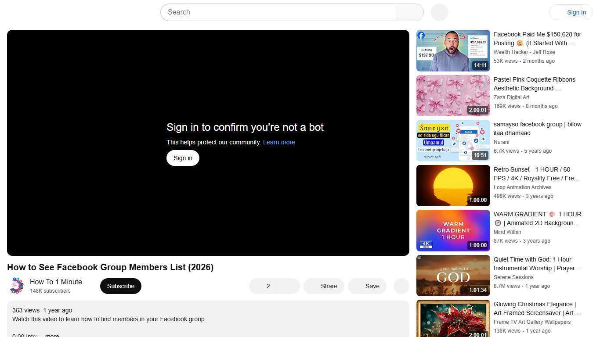Click the How To 1 Minute channel avatar
The width and height of the screenshot is (600, 337).
tap(17, 285)
